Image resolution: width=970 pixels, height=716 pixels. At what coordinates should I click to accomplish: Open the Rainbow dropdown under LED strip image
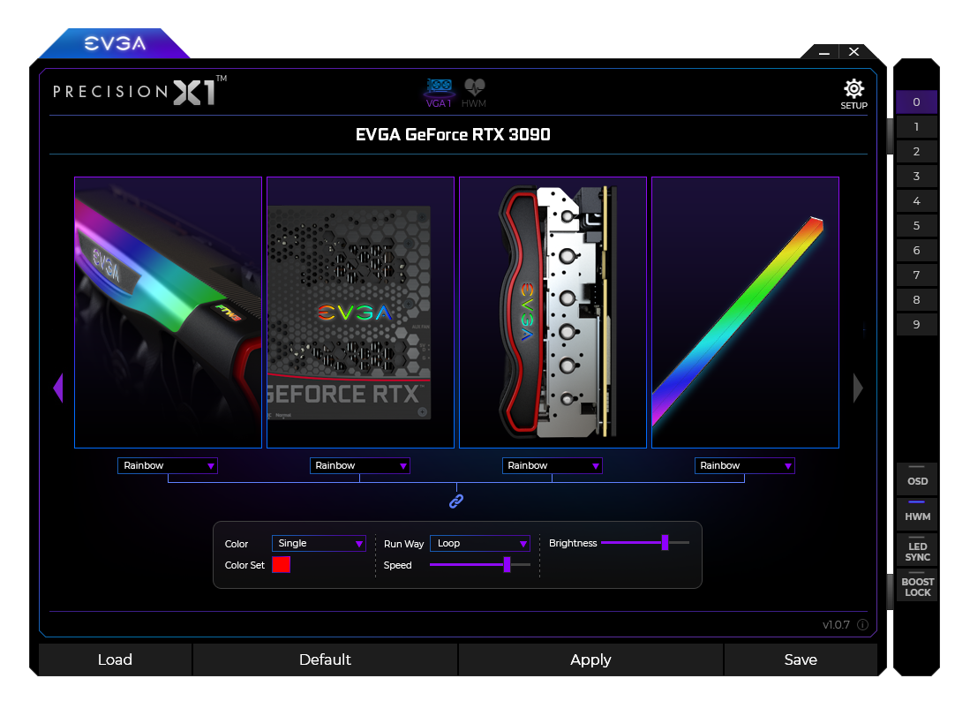point(744,465)
